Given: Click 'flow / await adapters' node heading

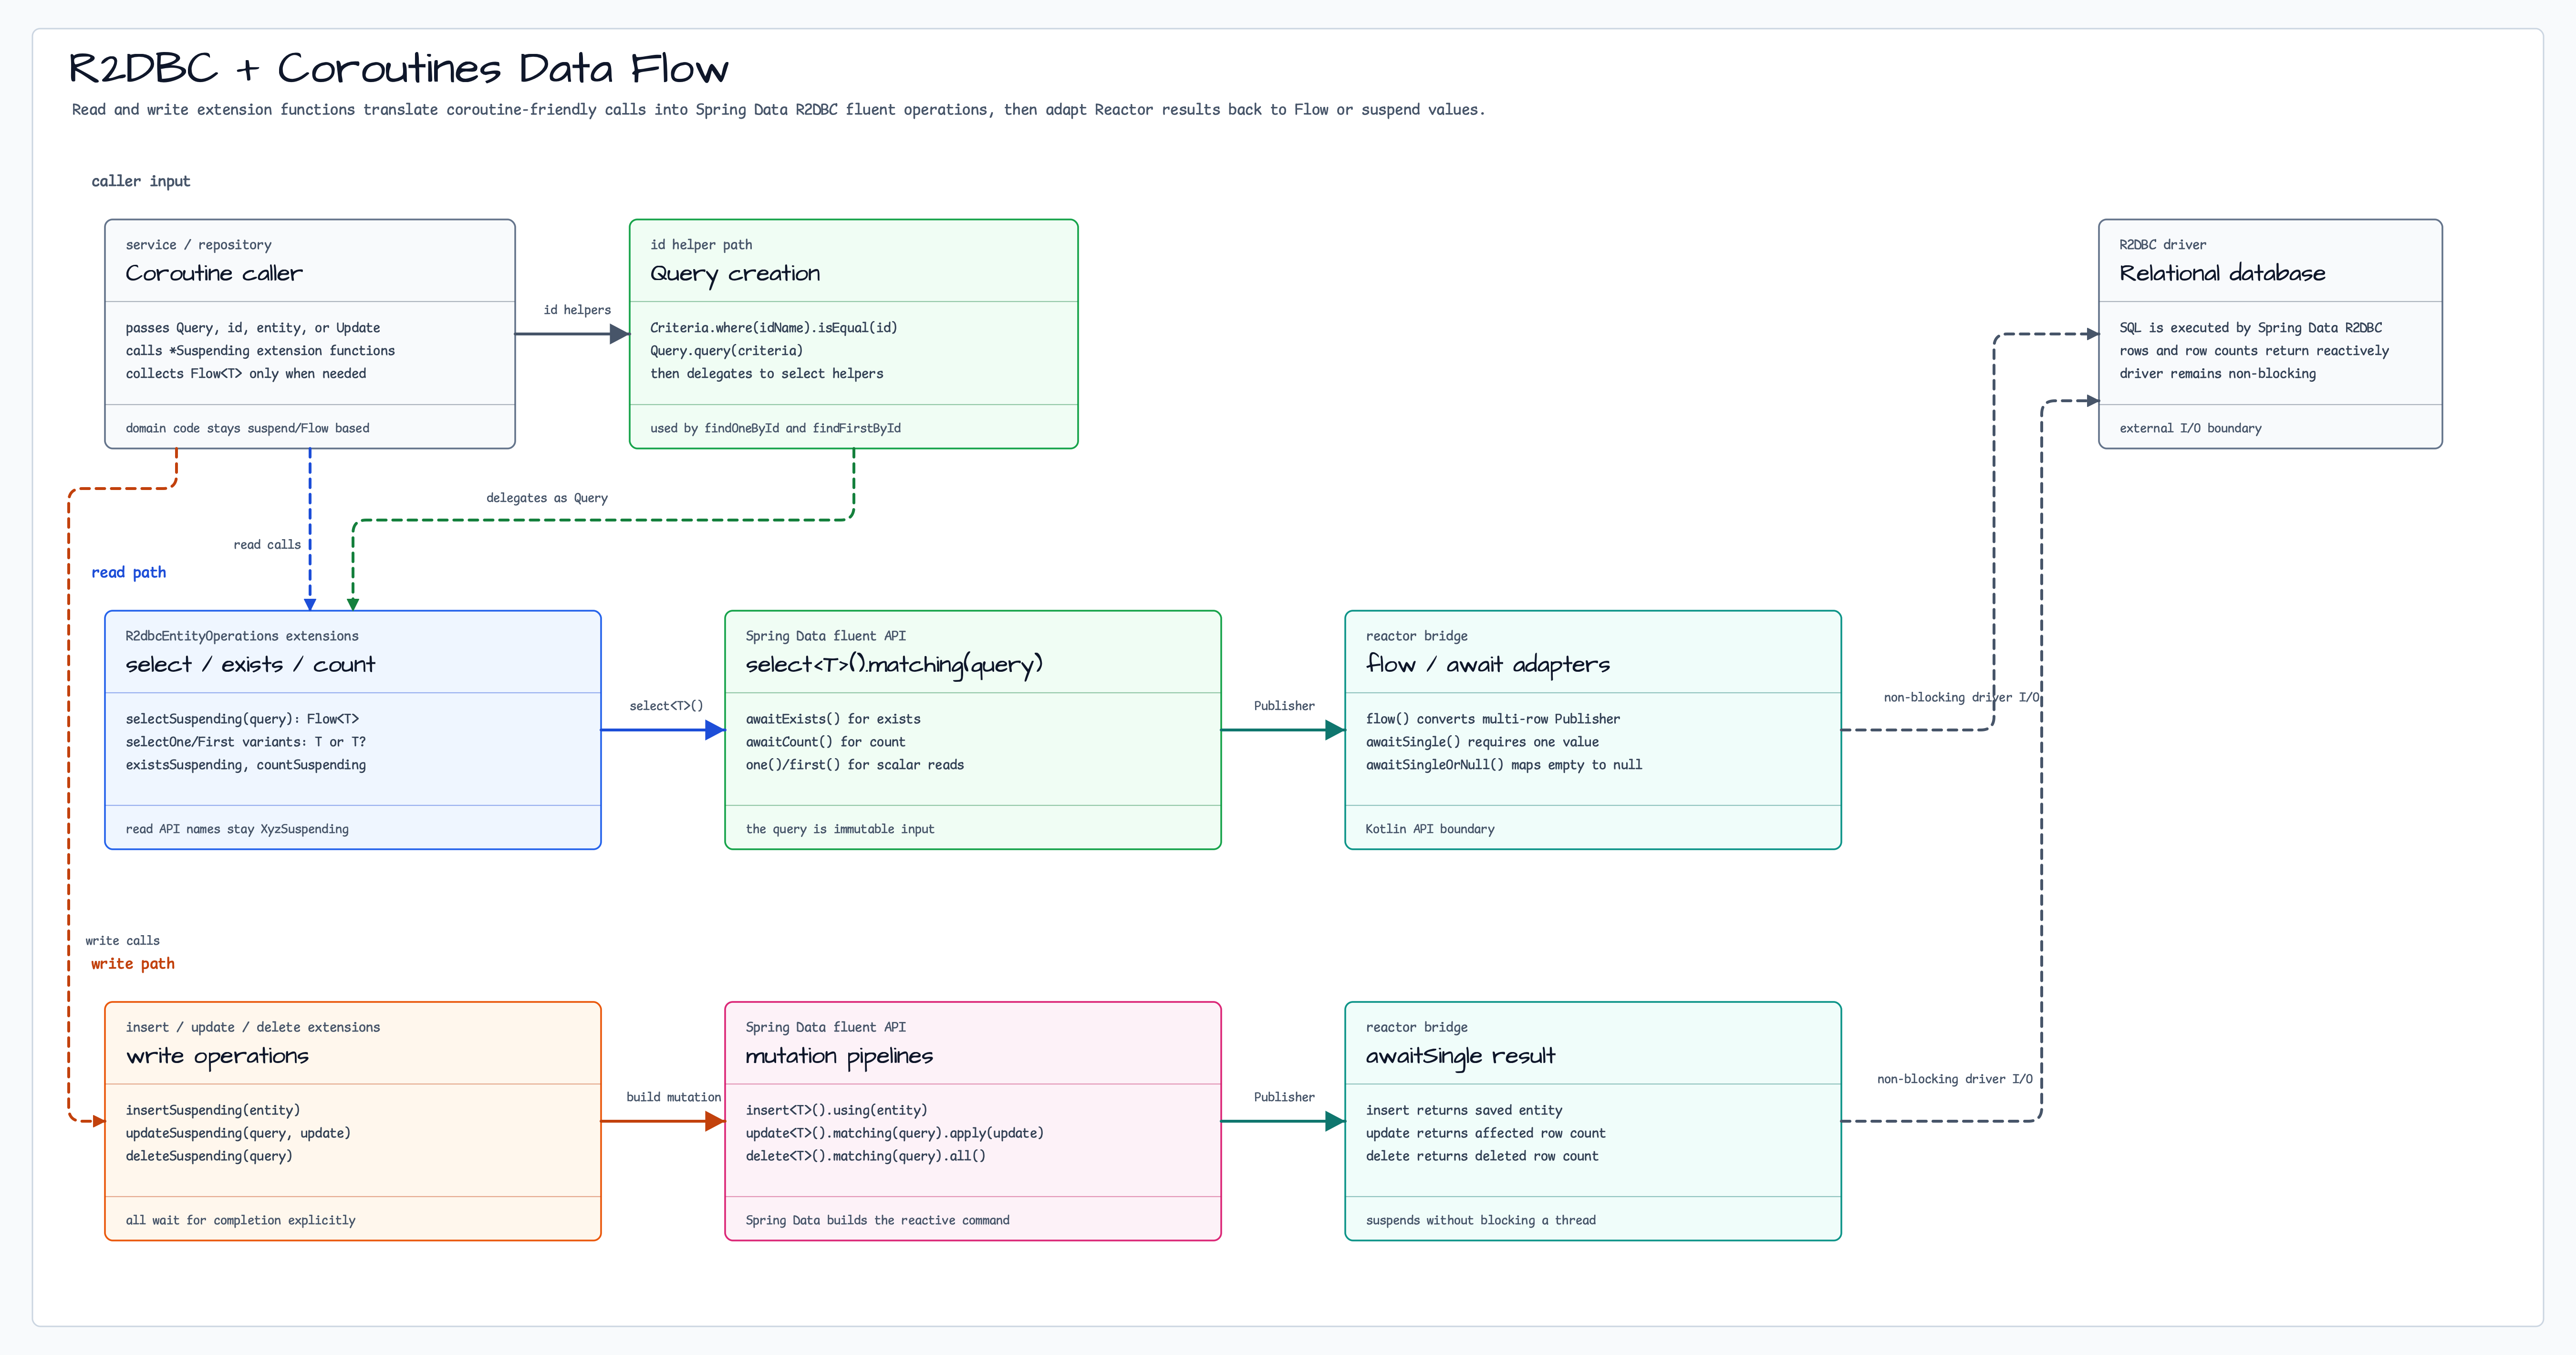Looking at the screenshot, I should coord(1488,665).
